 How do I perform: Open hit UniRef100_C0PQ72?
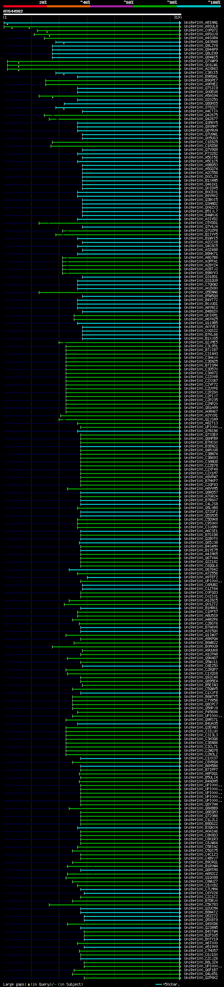pos(201,30)
